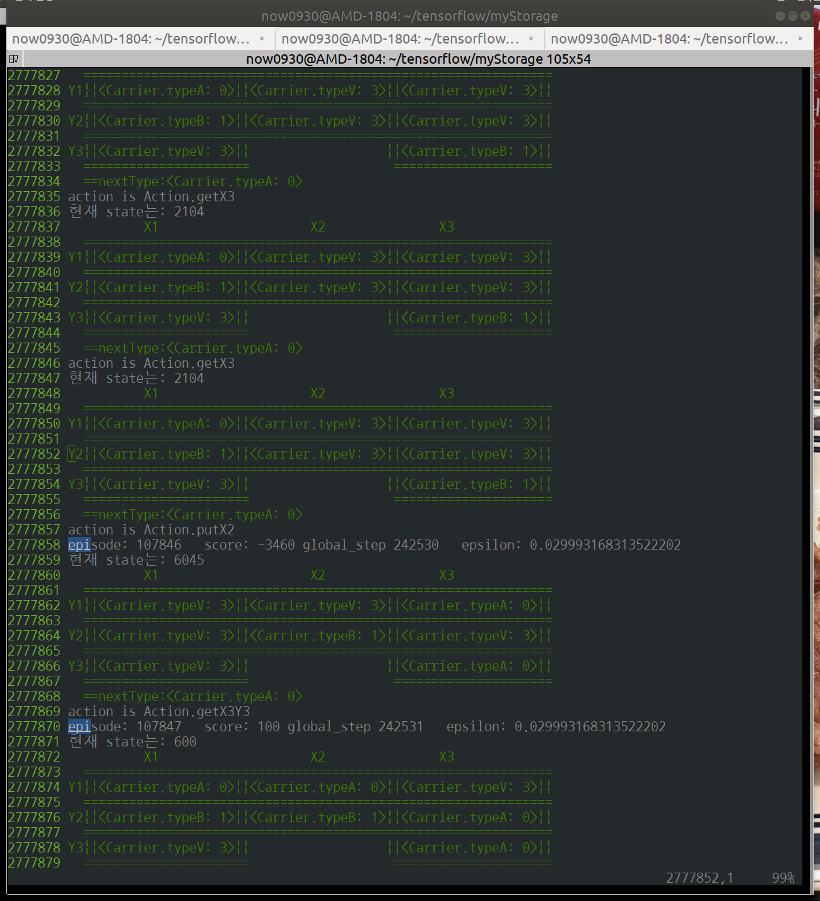Click the 'action is Action.getX3Y3' text

(x=159, y=711)
